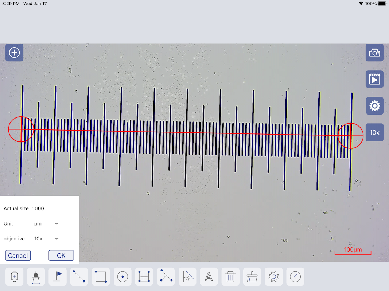Tap the 10x value beside objective

38,239
